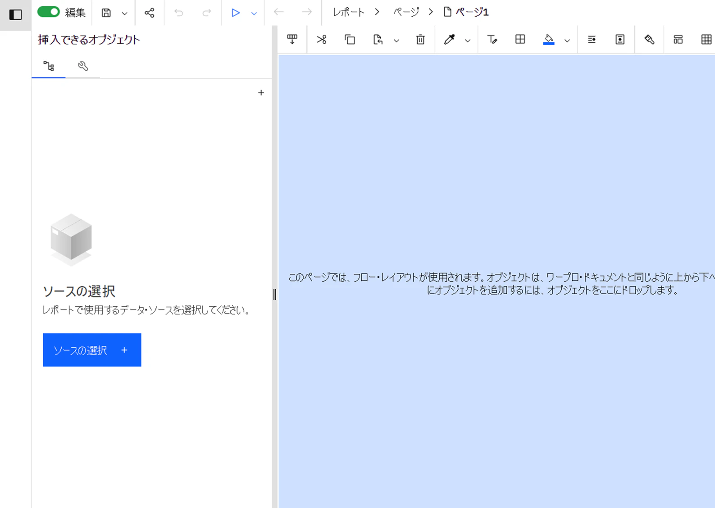This screenshot has height=508, width=715.
Task: Click the save icon
Action: click(x=106, y=13)
